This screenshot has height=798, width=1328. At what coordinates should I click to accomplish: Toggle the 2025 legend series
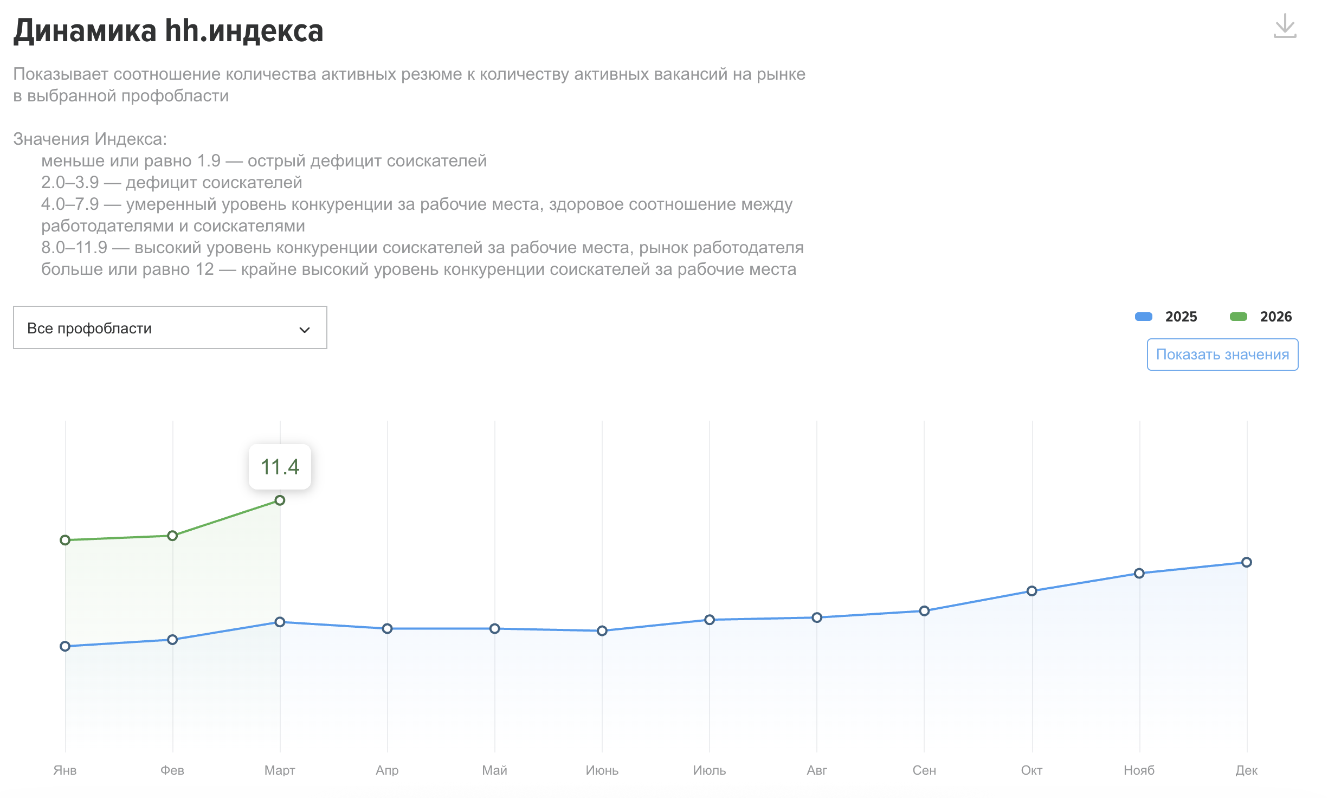(x=1166, y=317)
